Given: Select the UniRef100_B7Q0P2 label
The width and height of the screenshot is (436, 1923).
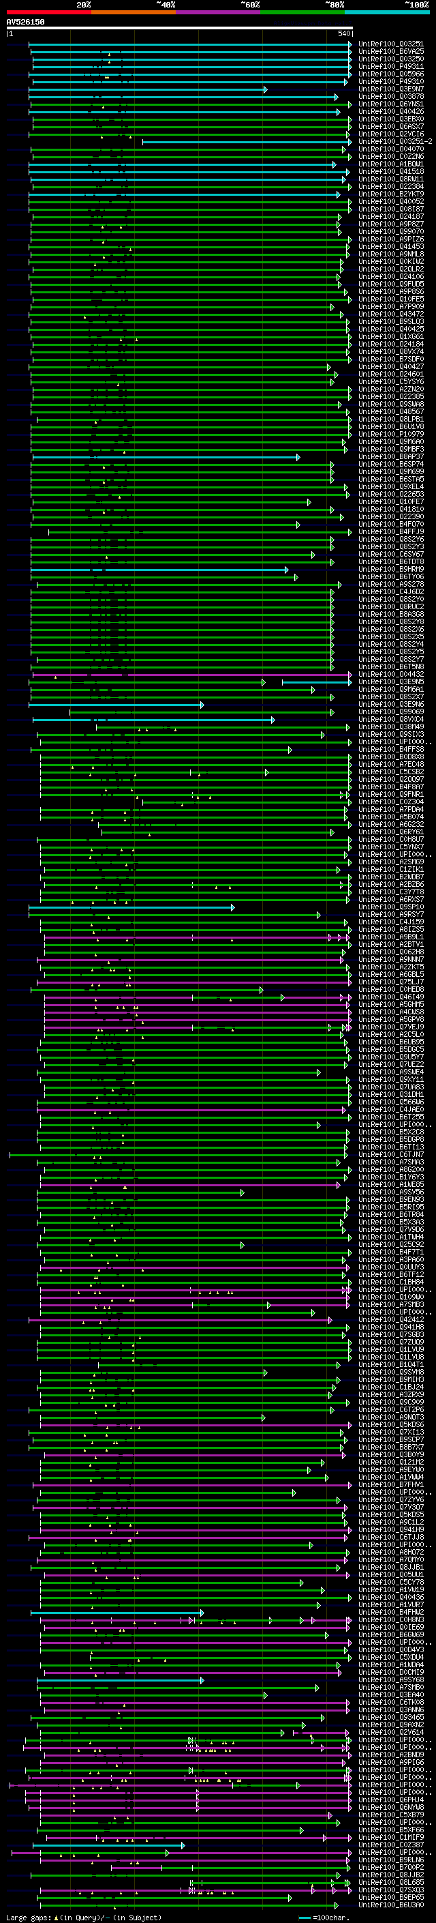Looking at the screenshot, I should tap(390, 1867).
